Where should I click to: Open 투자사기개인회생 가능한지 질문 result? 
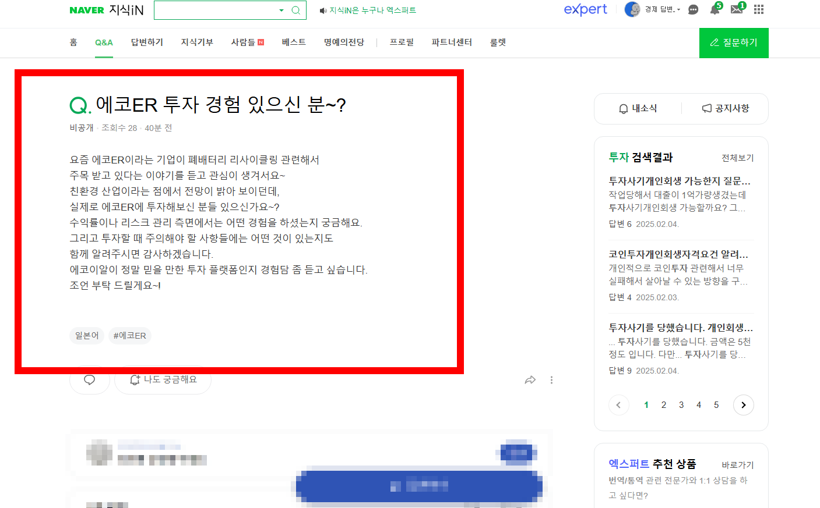(x=680, y=181)
